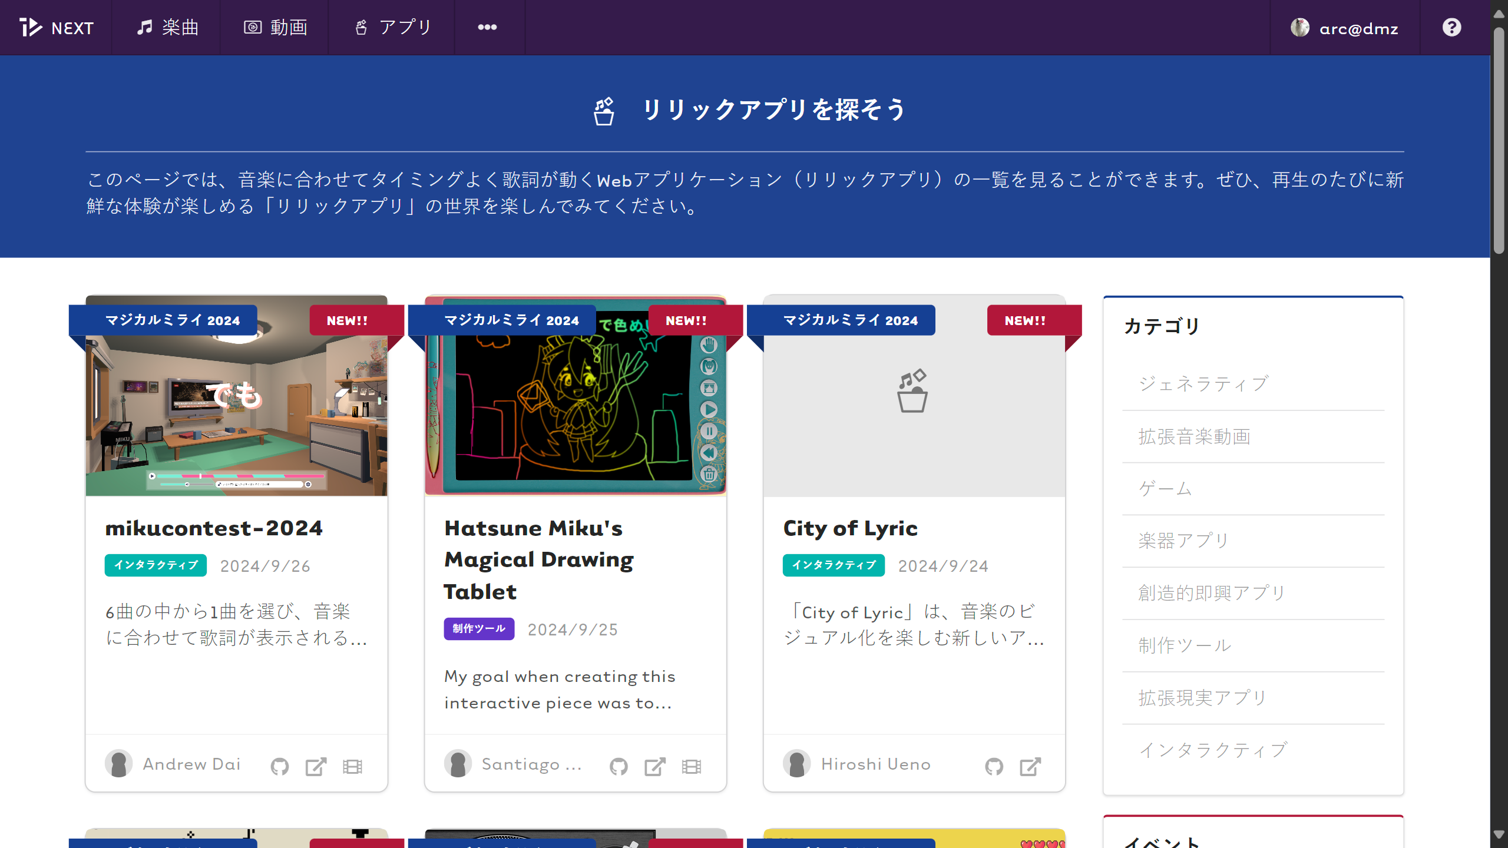
Task: Select the 制作ツール category link
Action: pyautogui.click(x=1184, y=645)
